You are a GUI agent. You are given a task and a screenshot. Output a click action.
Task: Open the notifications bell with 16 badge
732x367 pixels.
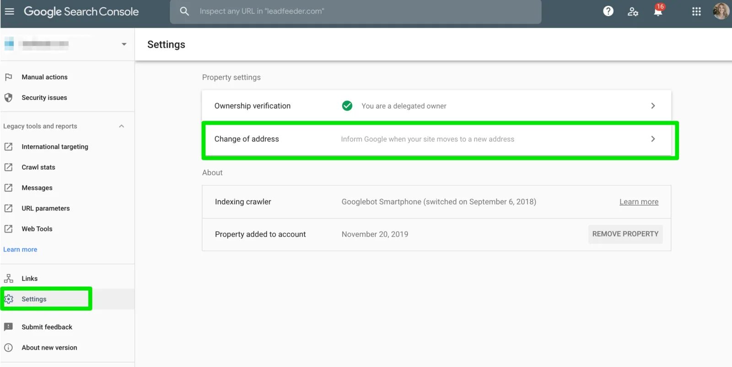pyautogui.click(x=658, y=10)
